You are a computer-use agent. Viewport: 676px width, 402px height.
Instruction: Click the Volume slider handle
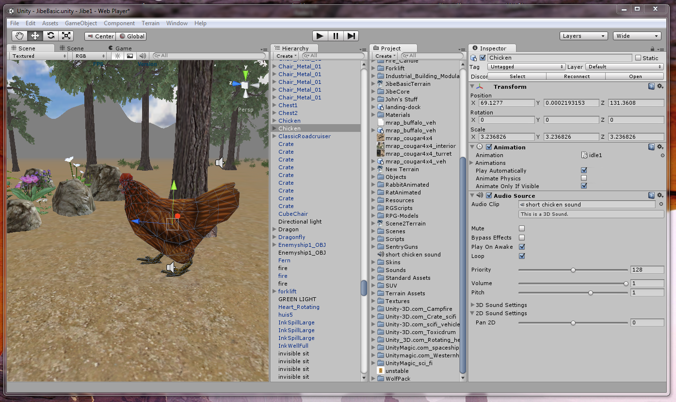pyautogui.click(x=626, y=283)
